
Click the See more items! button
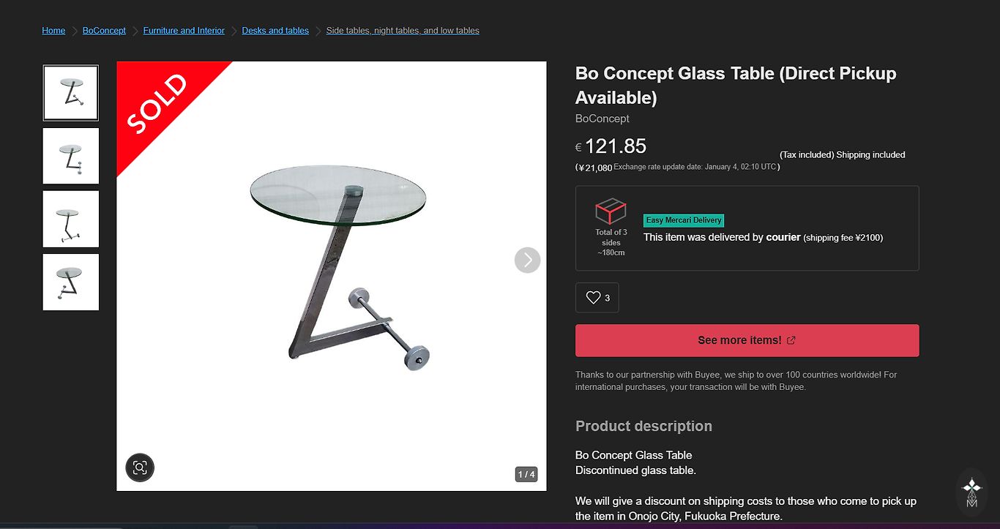pos(747,340)
